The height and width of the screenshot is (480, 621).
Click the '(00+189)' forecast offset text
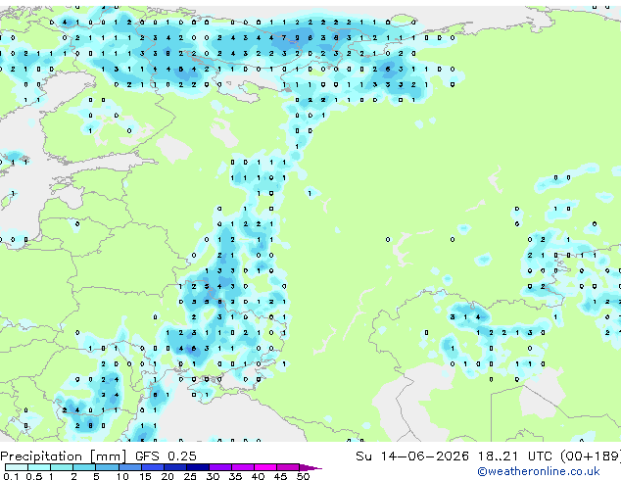591,456
